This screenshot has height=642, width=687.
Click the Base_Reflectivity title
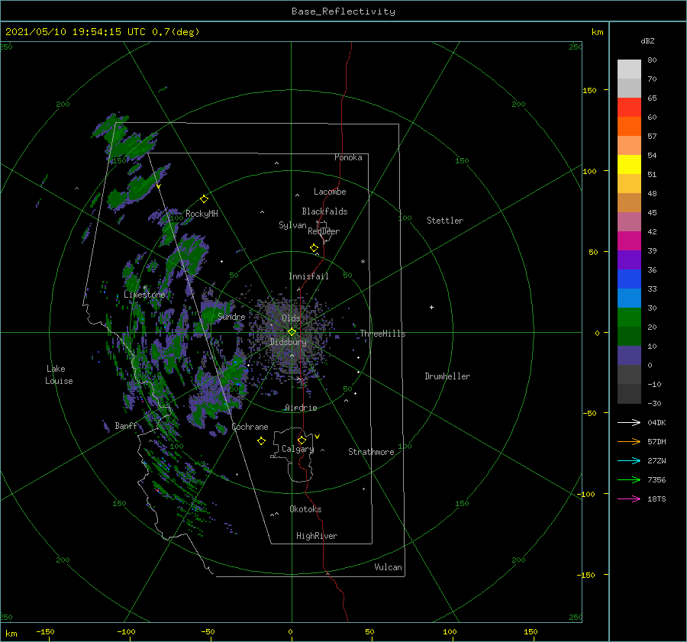[x=343, y=11]
